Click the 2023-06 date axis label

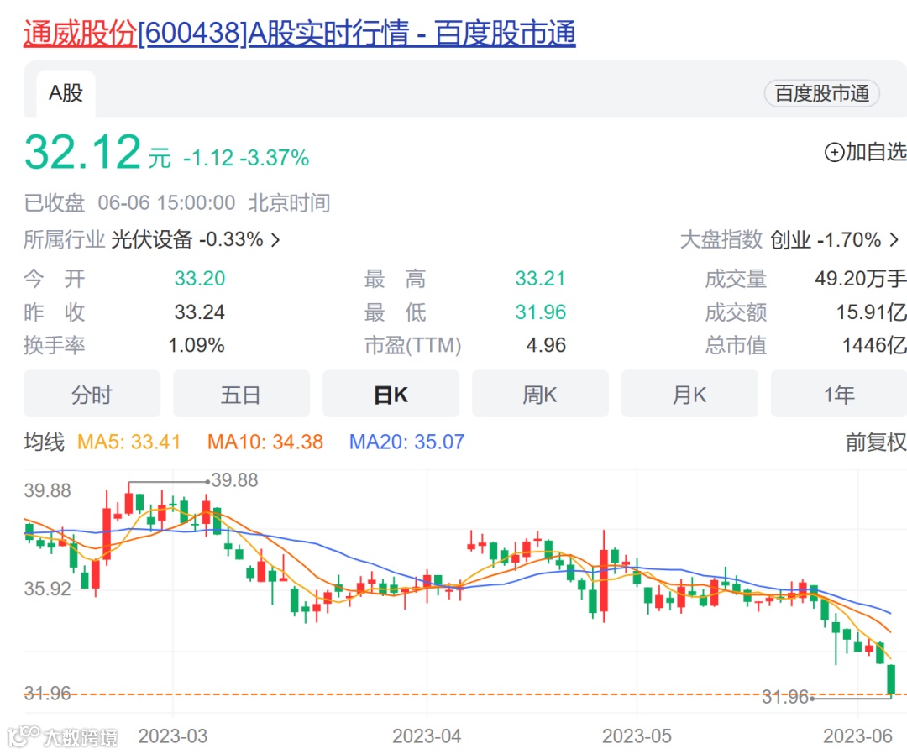(x=857, y=736)
